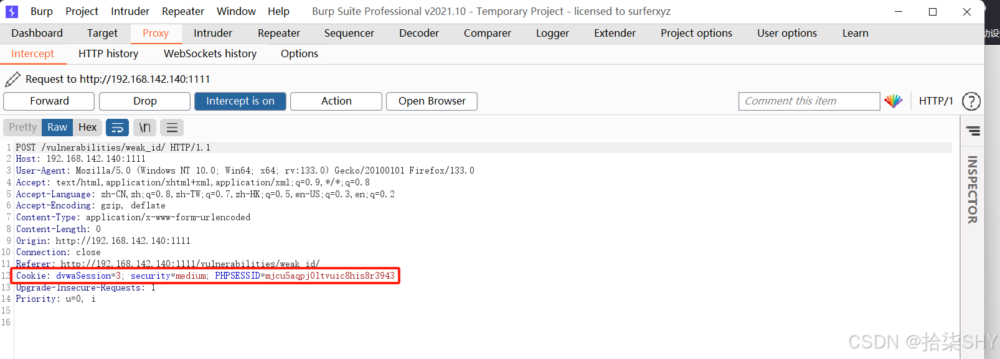Open the Learn tab
Screen dimensions: 1000x359
pos(856,33)
